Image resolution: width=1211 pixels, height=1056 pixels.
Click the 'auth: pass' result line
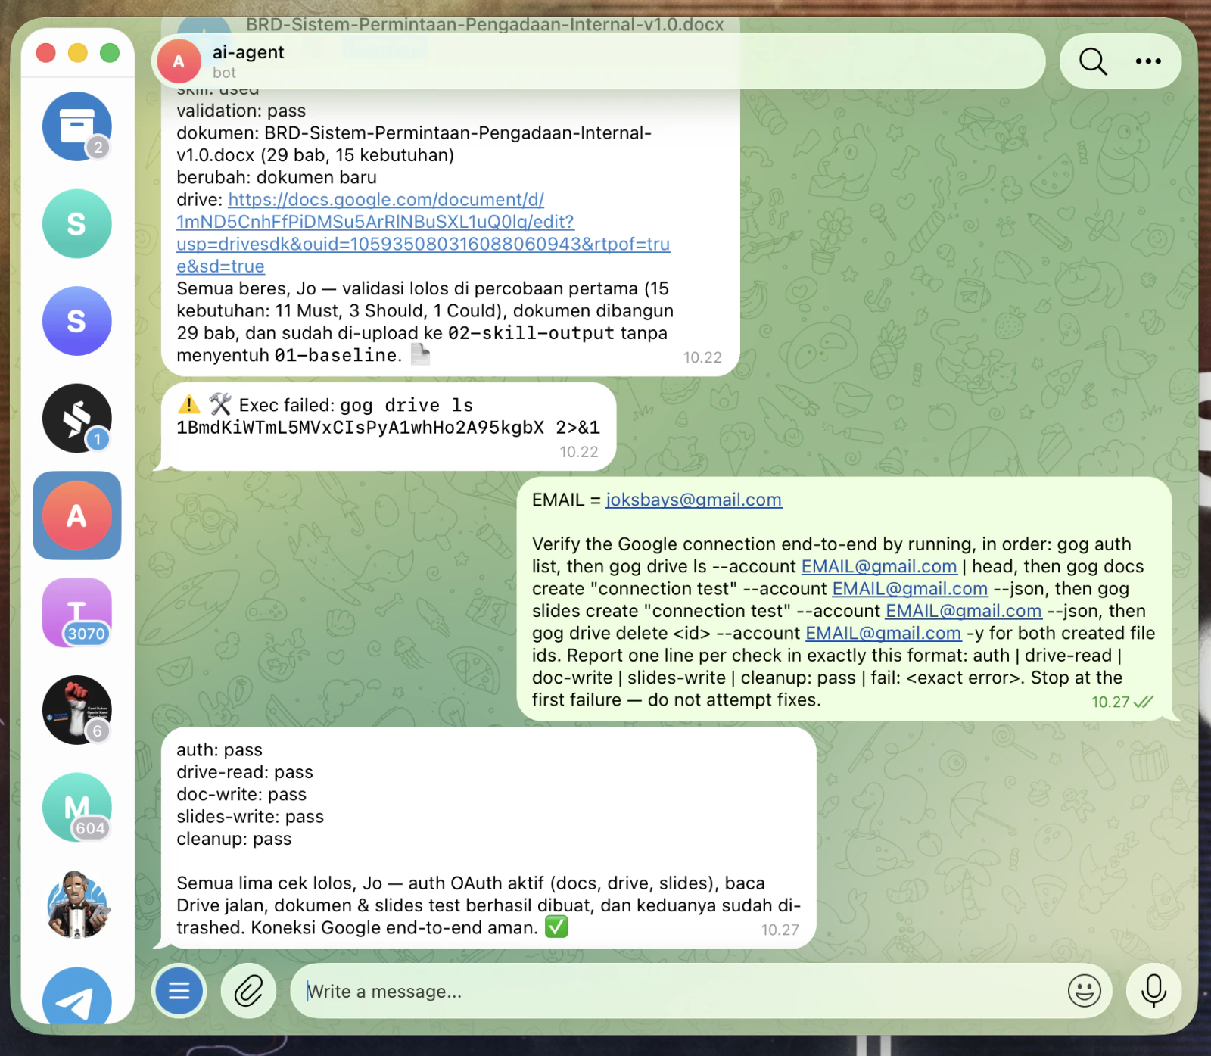[219, 749]
